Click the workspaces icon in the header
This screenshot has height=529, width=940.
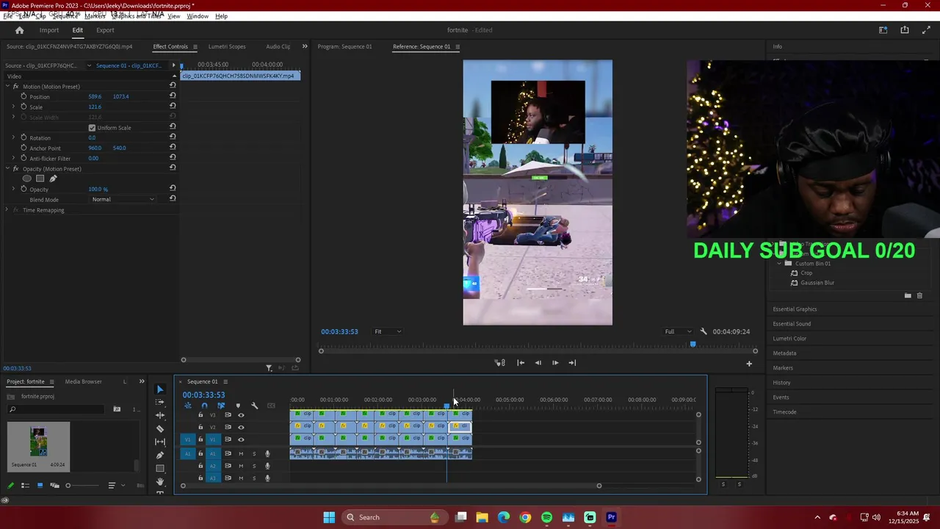[883, 30]
